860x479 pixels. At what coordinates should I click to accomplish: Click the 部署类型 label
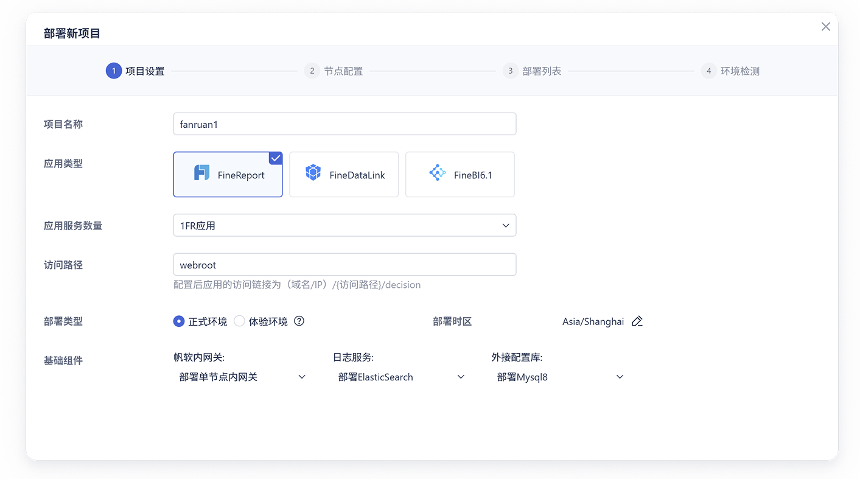(63, 321)
